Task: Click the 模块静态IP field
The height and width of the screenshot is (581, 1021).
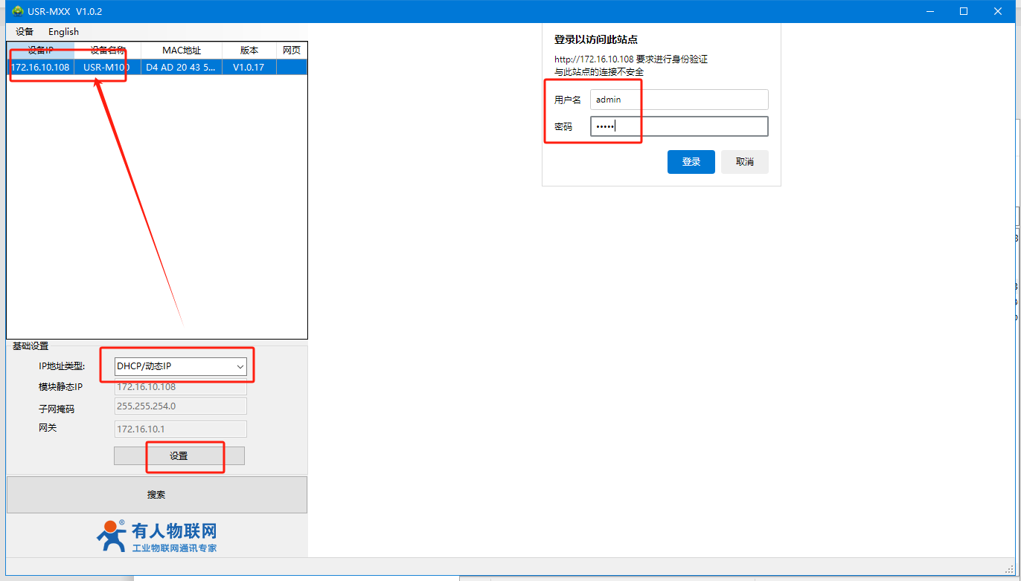Action: pos(181,387)
